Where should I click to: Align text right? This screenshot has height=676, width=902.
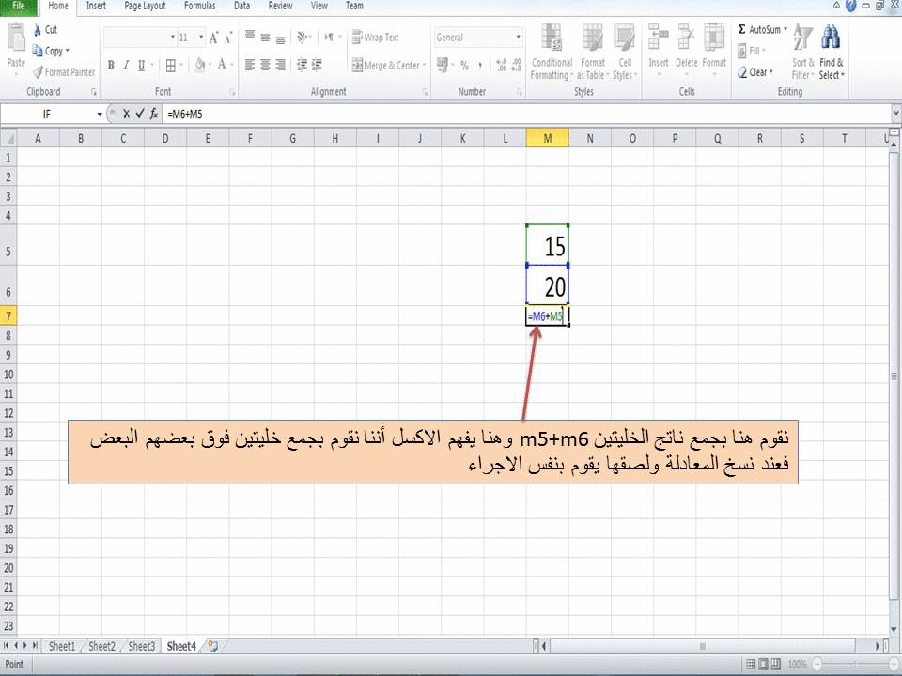280,65
